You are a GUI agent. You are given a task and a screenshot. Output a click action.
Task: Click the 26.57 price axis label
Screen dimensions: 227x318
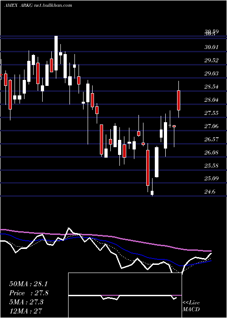point(211,139)
